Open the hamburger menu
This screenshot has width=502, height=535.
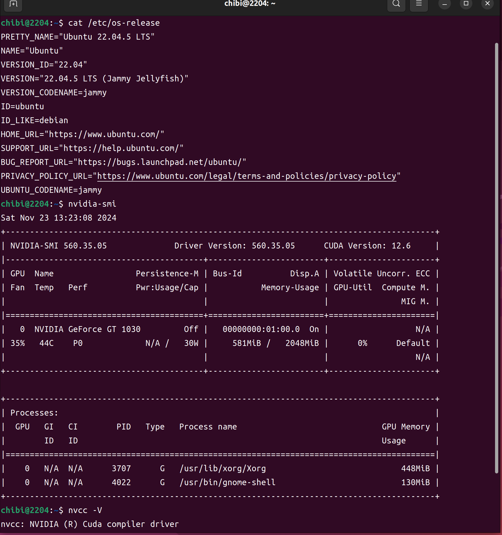(x=419, y=4)
